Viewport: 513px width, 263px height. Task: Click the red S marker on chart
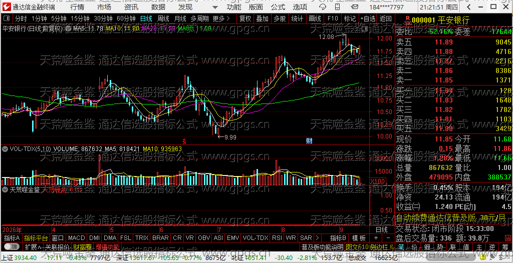coord(184,141)
